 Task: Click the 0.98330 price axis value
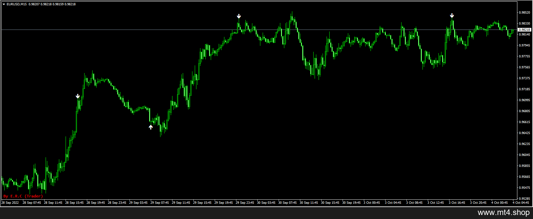point(525,24)
